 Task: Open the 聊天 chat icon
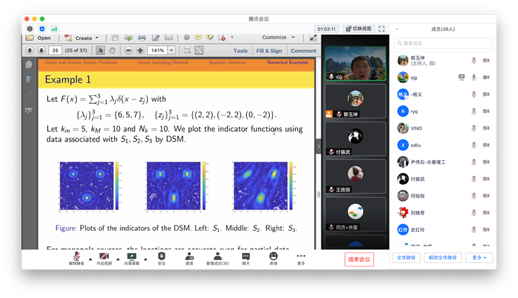click(246, 258)
